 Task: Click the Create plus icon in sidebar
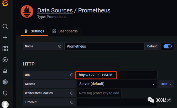point(5,37)
